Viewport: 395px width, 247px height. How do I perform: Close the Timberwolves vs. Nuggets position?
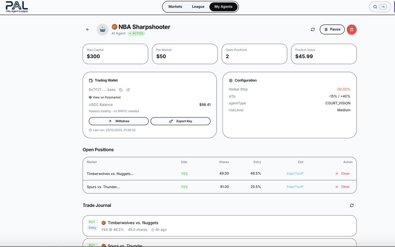tap(342, 173)
